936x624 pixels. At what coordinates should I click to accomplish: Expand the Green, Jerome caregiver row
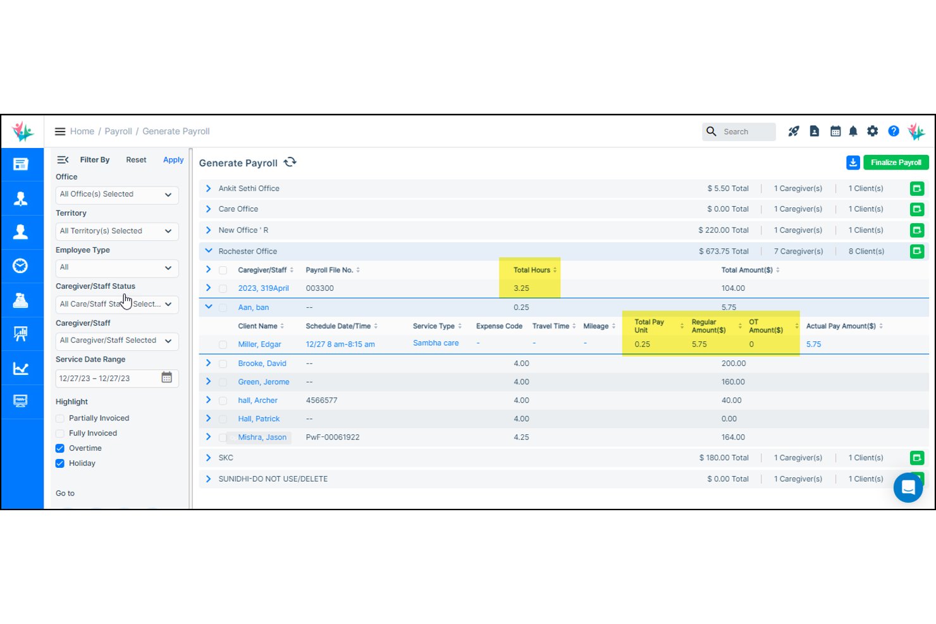[209, 382]
